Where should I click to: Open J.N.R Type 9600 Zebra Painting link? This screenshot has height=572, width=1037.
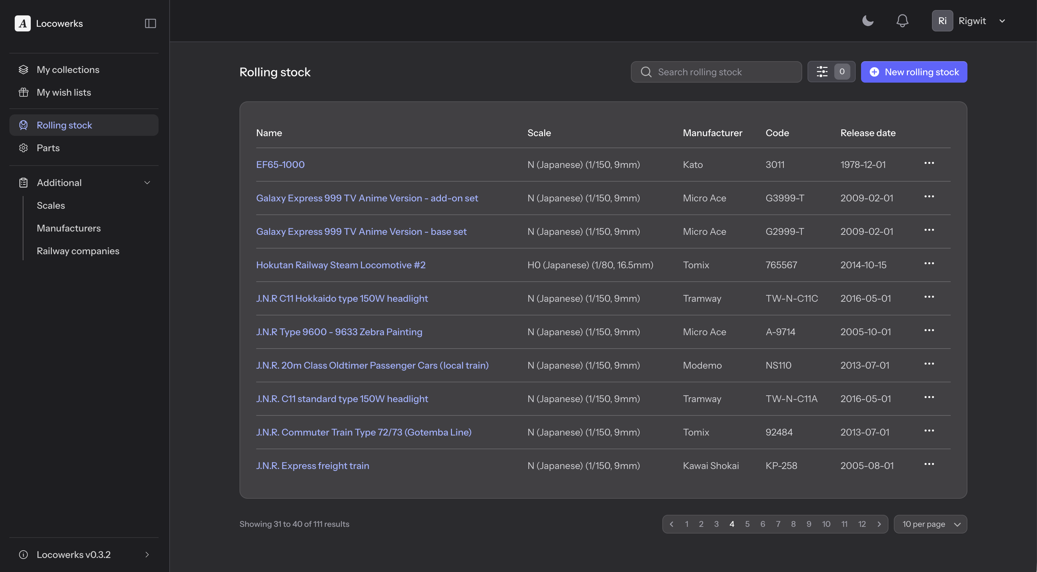point(339,332)
